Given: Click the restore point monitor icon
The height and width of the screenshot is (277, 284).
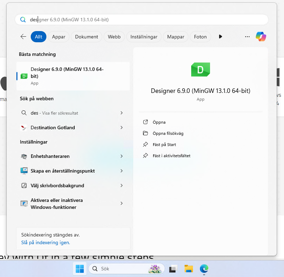Looking at the screenshot, I should (24, 171).
